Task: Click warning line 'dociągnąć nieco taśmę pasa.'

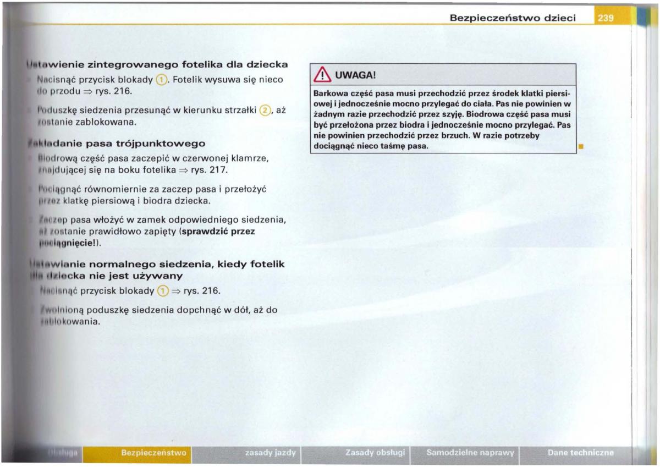Action: 371,146
